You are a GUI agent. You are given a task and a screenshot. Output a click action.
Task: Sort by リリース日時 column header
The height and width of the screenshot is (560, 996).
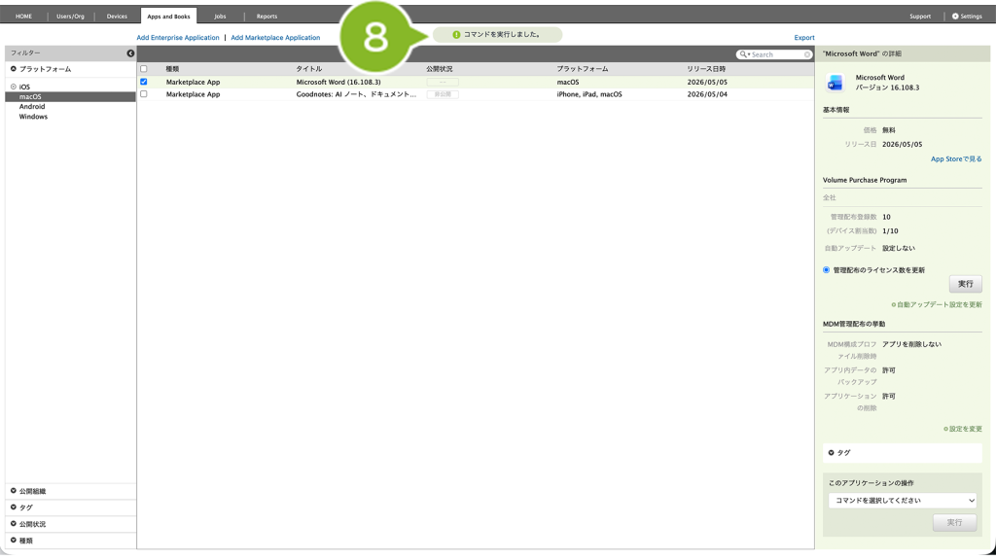(706, 69)
